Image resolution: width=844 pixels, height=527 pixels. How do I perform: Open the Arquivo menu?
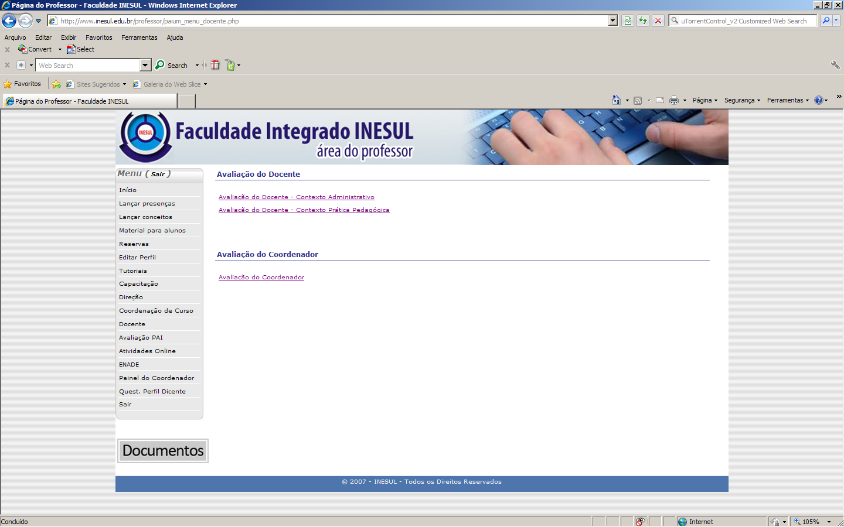pos(15,37)
